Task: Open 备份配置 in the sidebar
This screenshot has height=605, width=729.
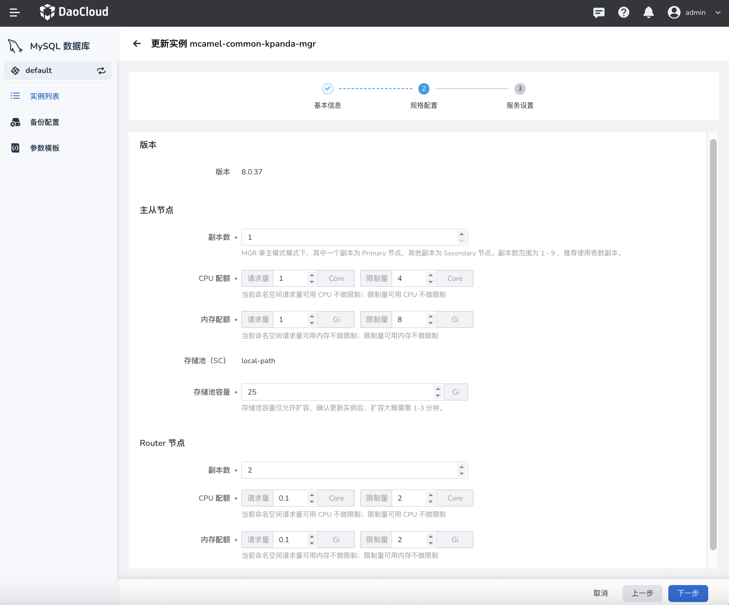Action: click(45, 122)
